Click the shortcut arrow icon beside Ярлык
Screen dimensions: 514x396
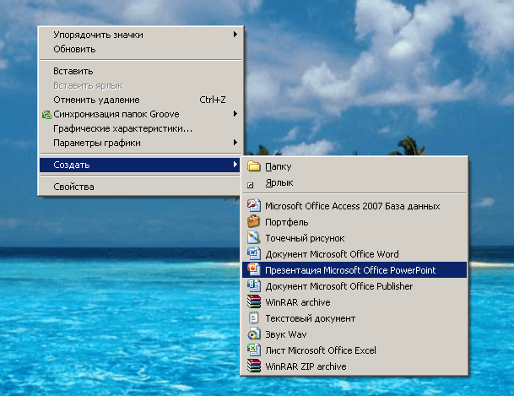pyautogui.click(x=250, y=185)
